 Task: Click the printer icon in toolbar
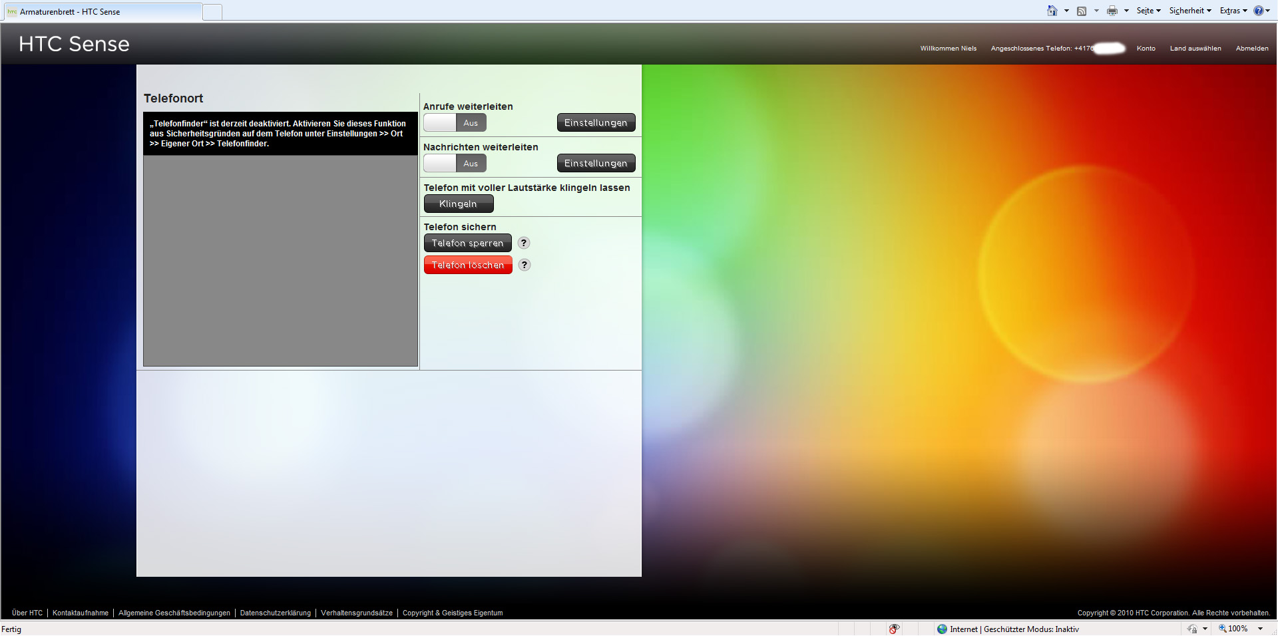pos(1112,11)
